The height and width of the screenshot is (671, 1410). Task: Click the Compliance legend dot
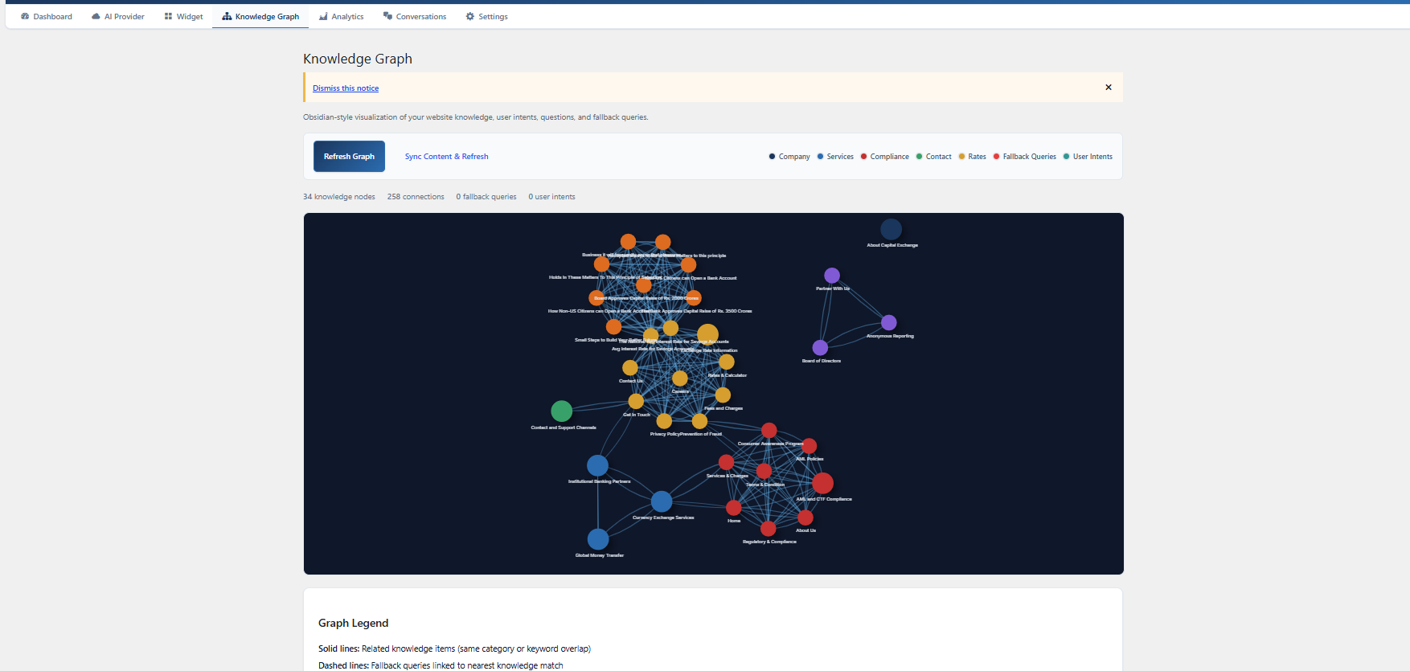coord(863,157)
